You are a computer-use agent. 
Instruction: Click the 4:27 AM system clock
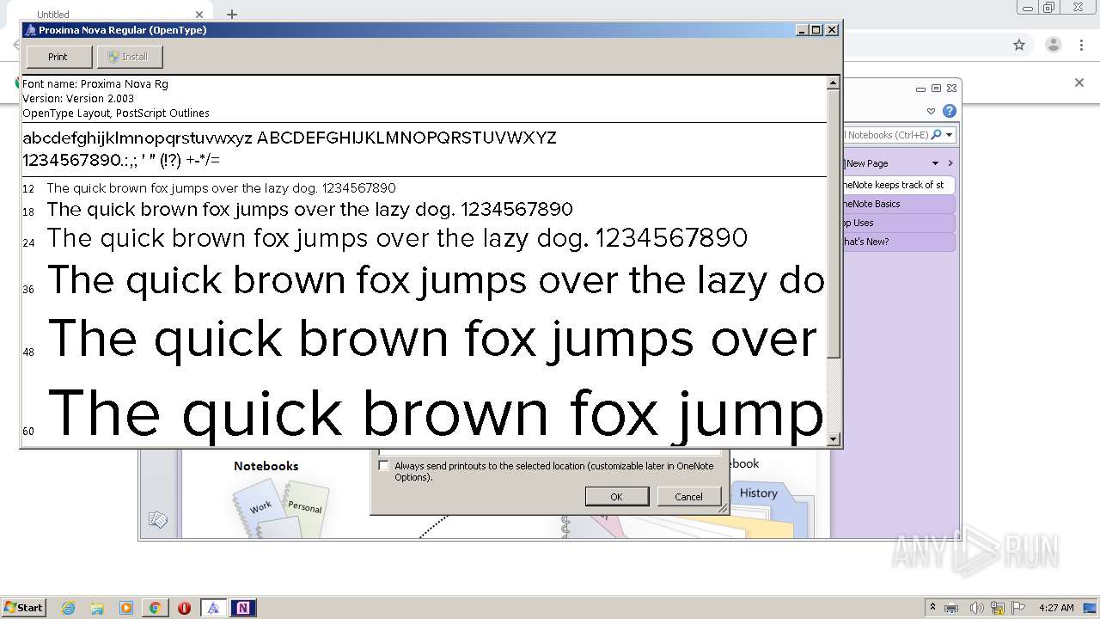pyautogui.click(x=1056, y=608)
